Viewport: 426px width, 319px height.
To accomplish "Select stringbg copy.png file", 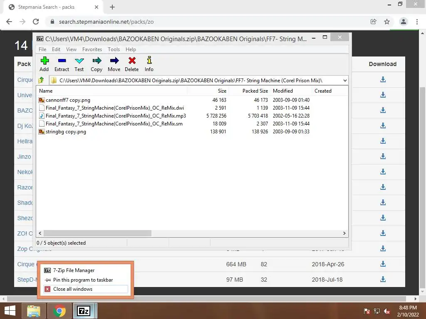I will coord(66,132).
